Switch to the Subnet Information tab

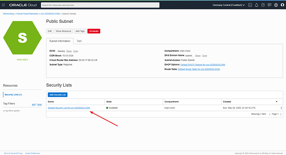click(60, 41)
